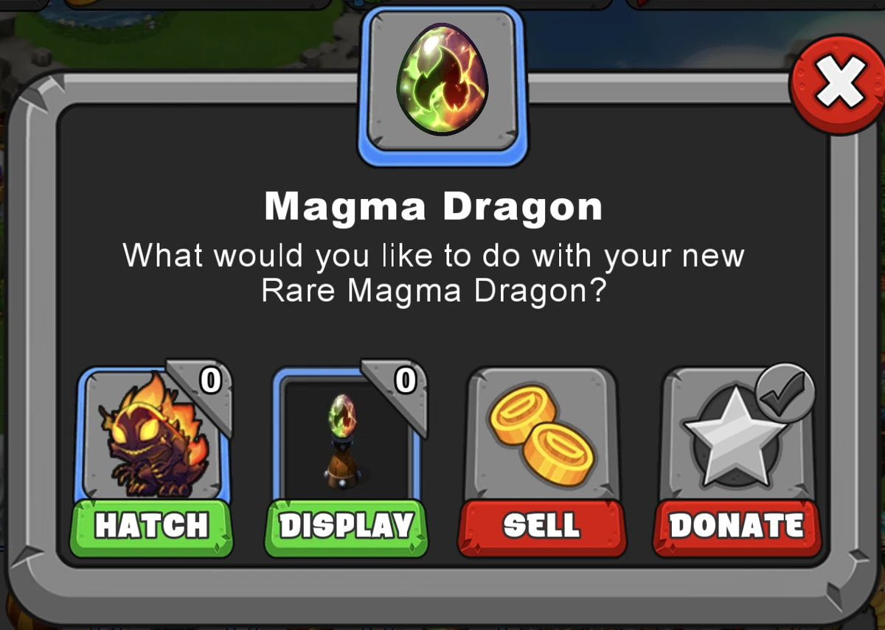Click the Rare Magma Dragon question text
This screenshot has width=885, height=630.
click(x=434, y=273)
